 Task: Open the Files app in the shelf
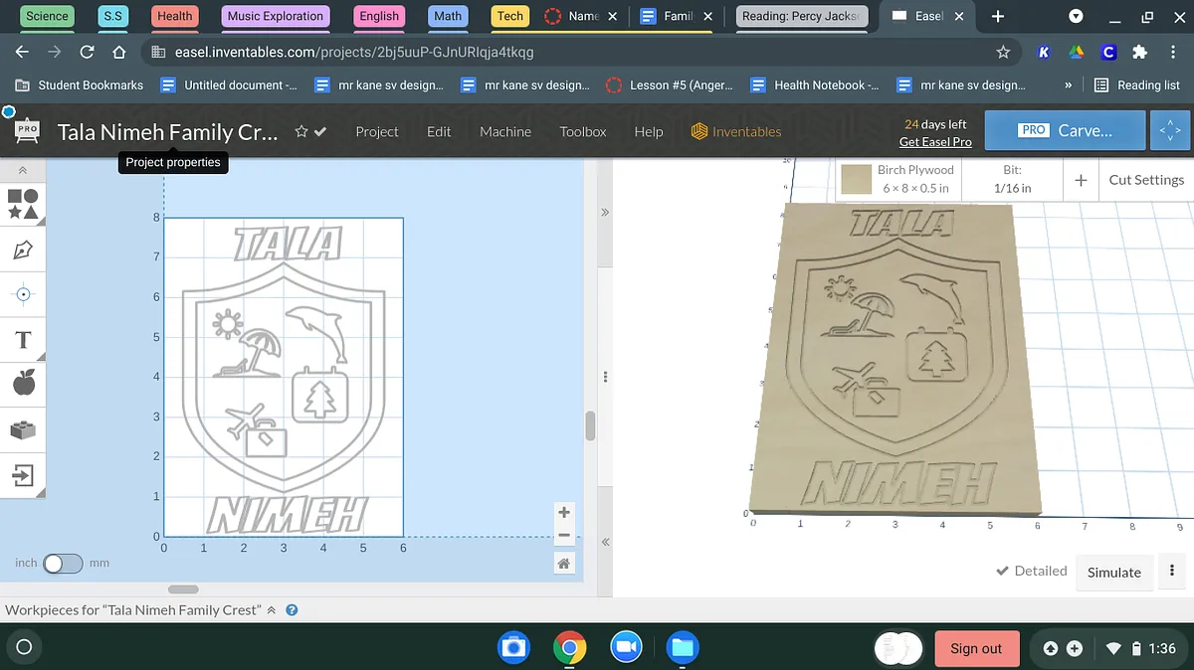click(x=682, y=648)
